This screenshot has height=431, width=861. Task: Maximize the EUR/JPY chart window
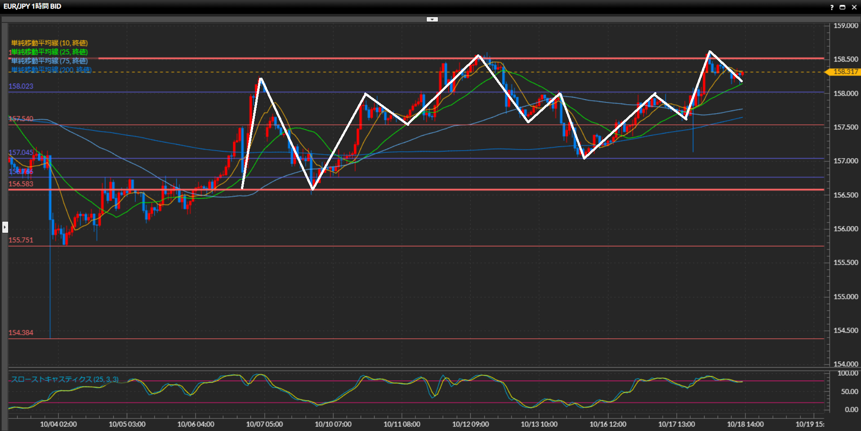[x=843, y=7]
